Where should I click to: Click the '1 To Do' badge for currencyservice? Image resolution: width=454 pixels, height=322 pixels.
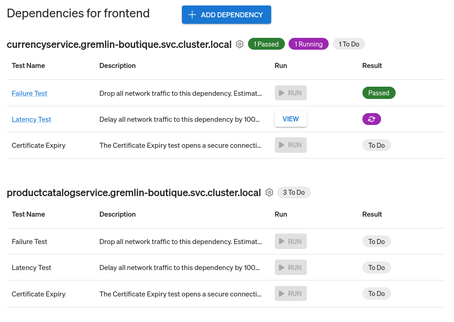[349, 44]
